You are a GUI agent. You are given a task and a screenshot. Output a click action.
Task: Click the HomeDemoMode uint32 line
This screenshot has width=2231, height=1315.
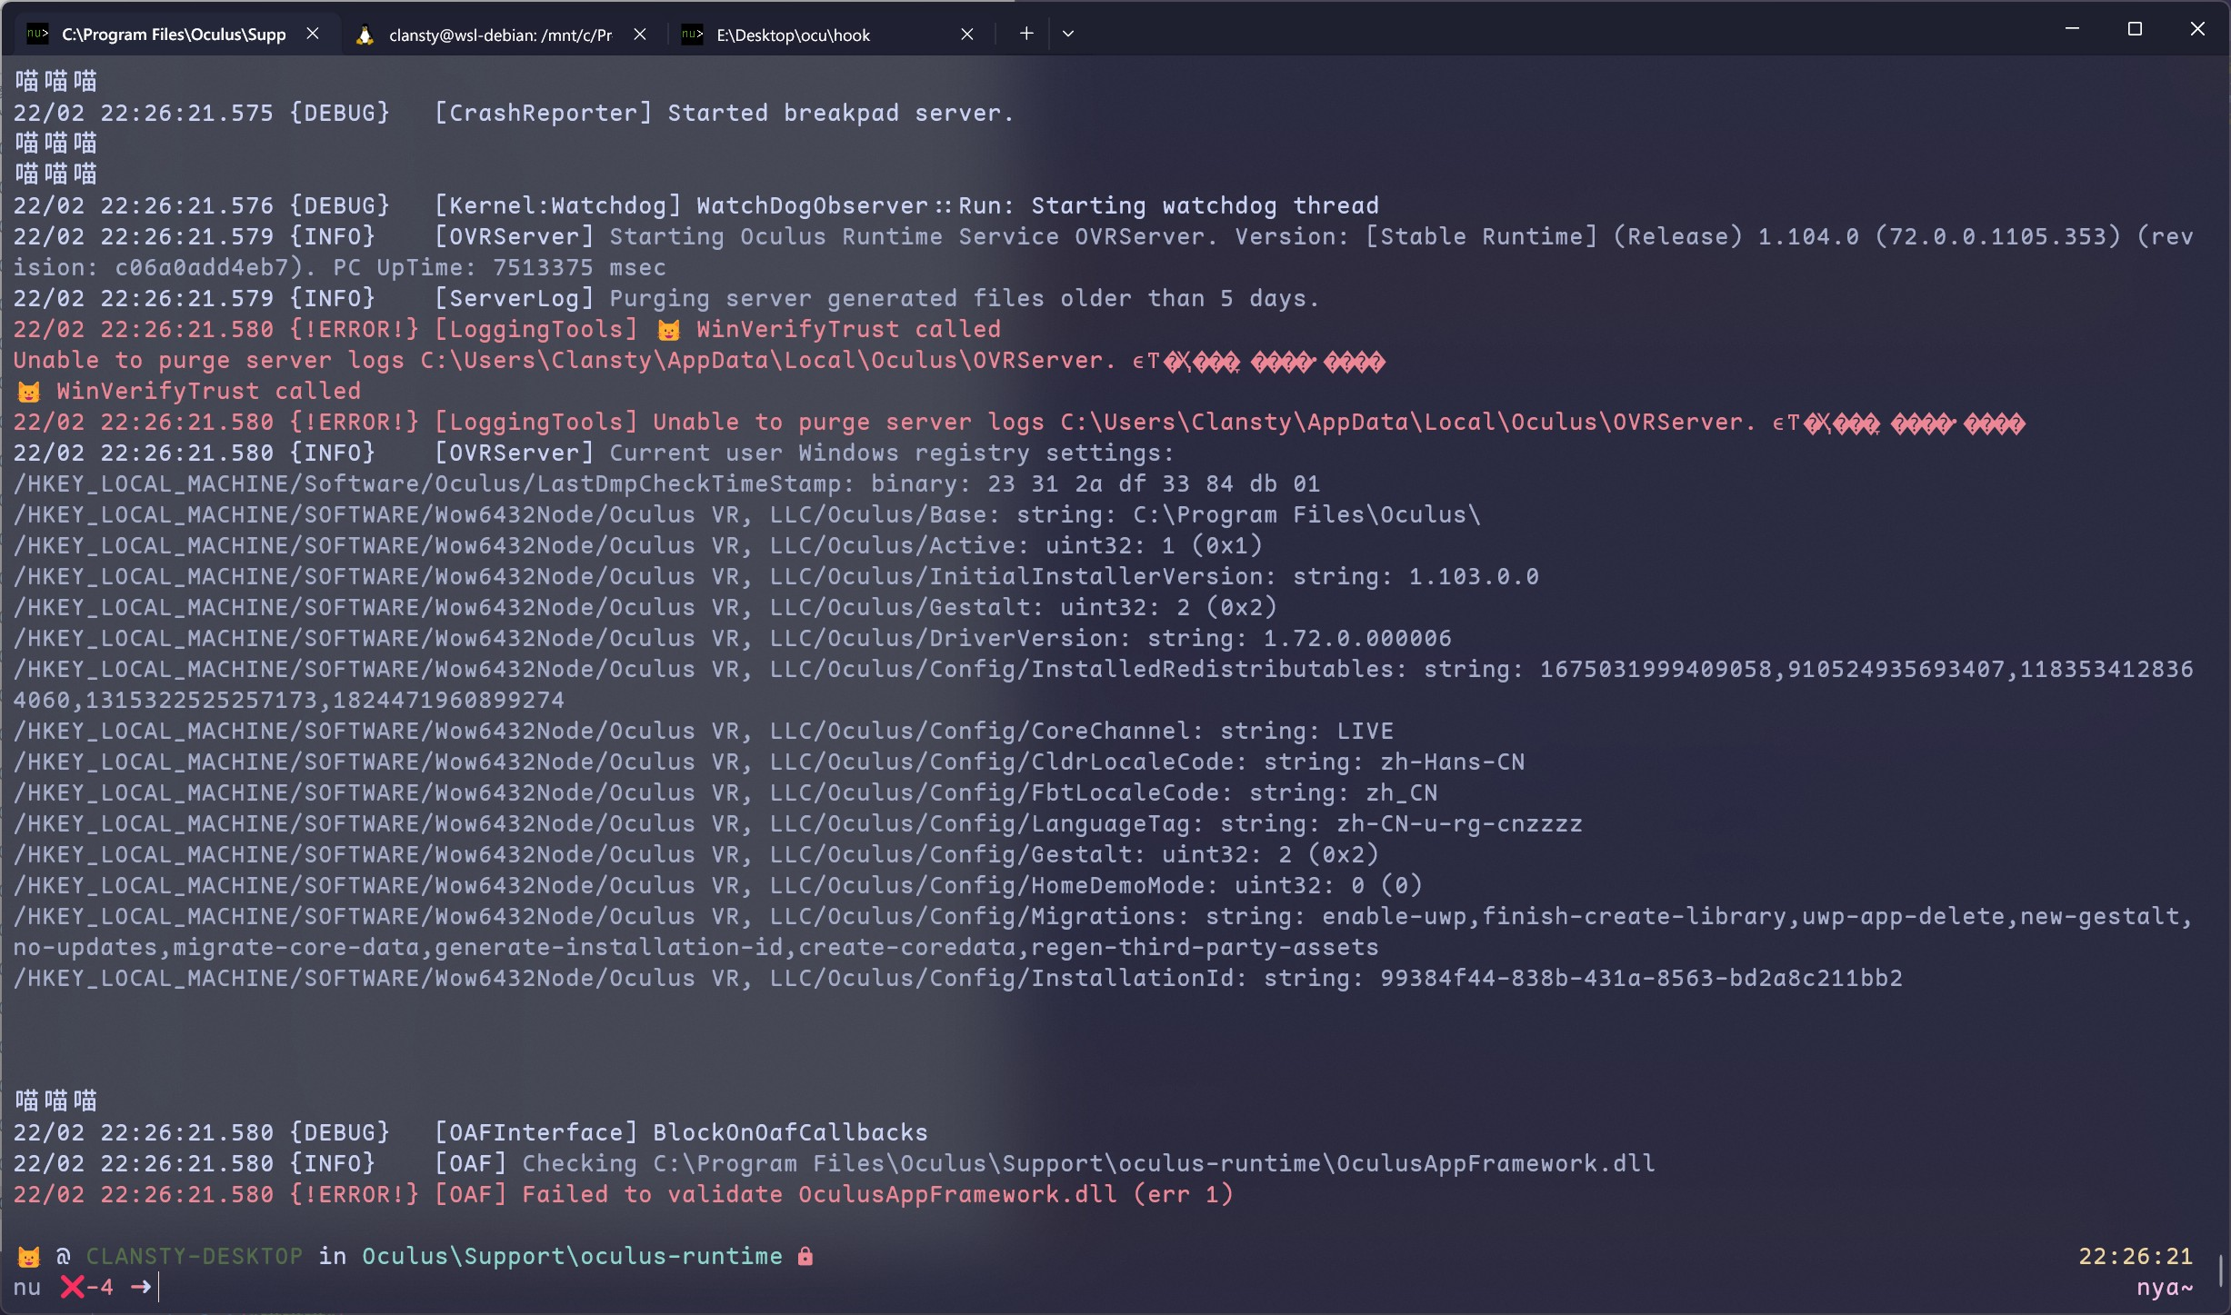coord(717,885)
